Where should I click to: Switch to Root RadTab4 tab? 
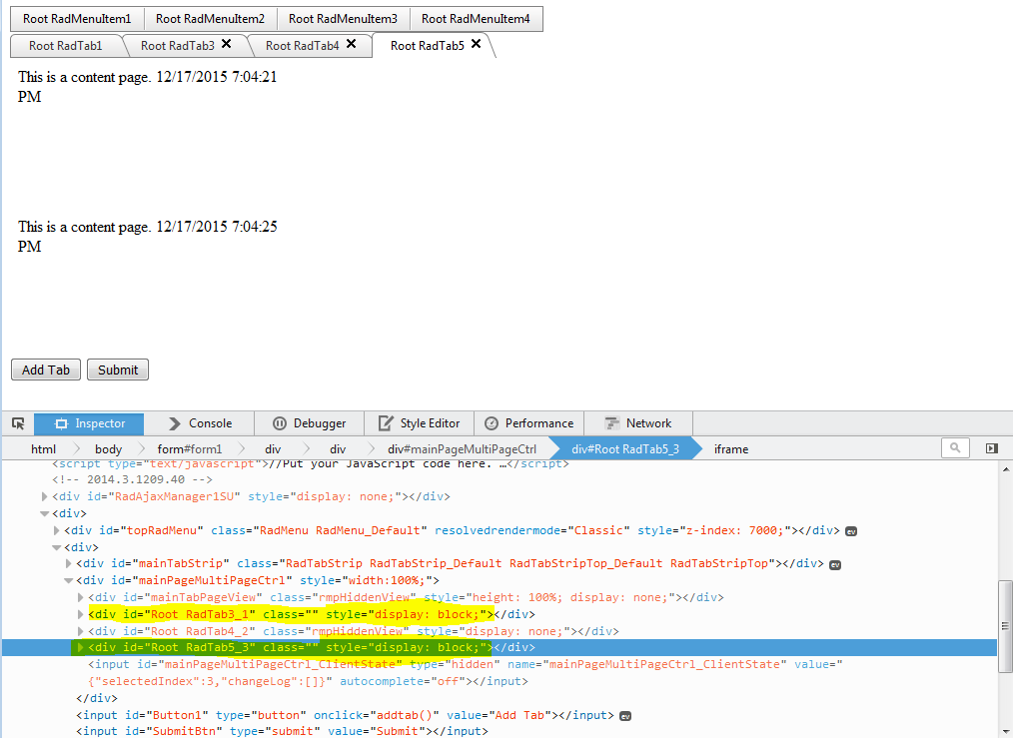coord(302,46)
